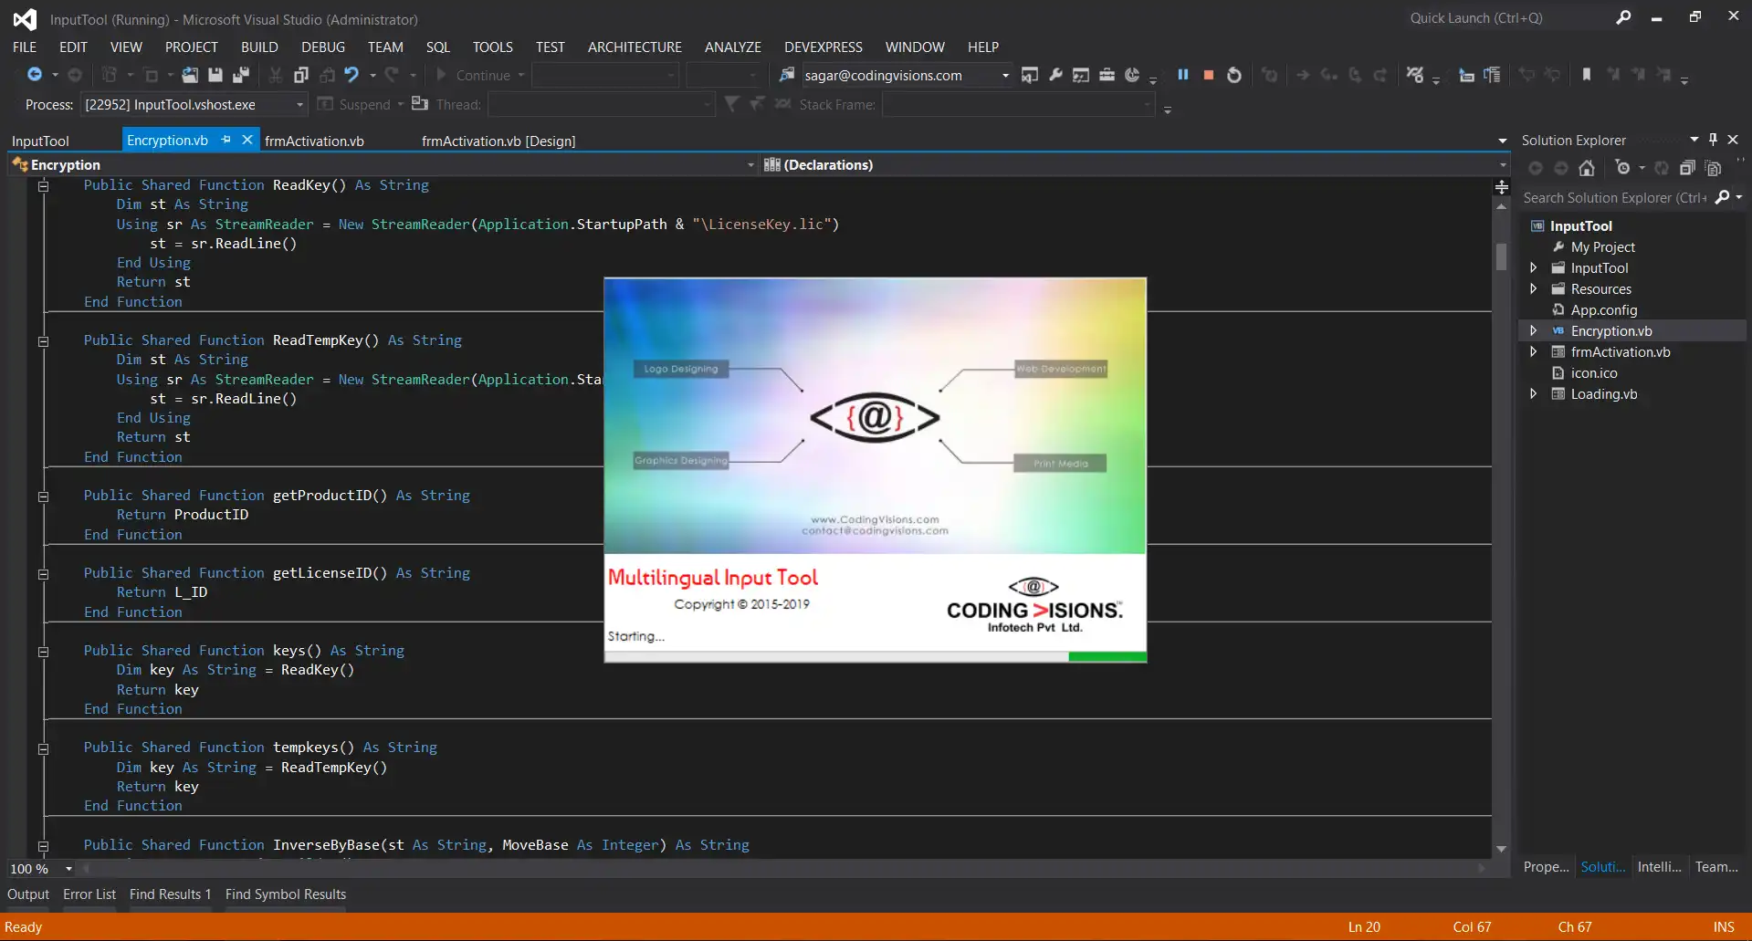The height and width of the screenshot is (941, 1752).
Task: Expand the Resources folder node
Action: pyautogui.click(x=1534, y=288)
